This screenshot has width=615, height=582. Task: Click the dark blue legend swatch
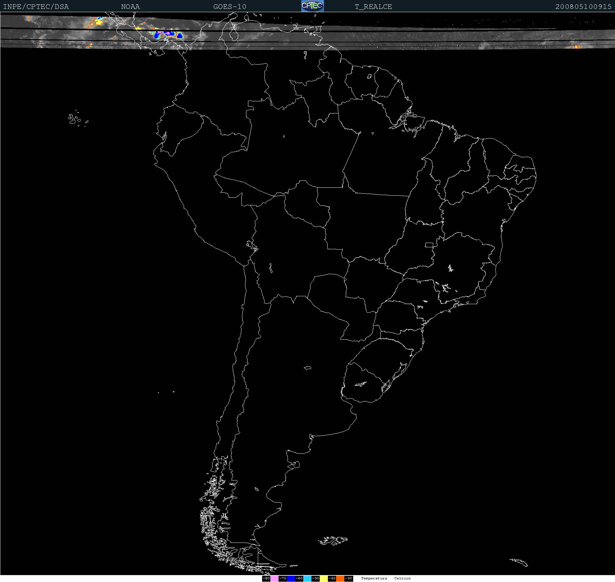coord(291,578)
